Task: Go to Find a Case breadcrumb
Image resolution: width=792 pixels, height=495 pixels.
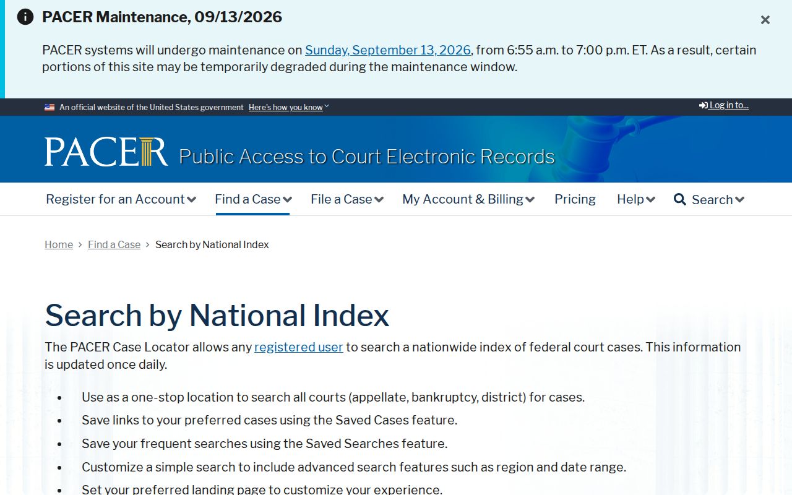Action: point(114,244)
